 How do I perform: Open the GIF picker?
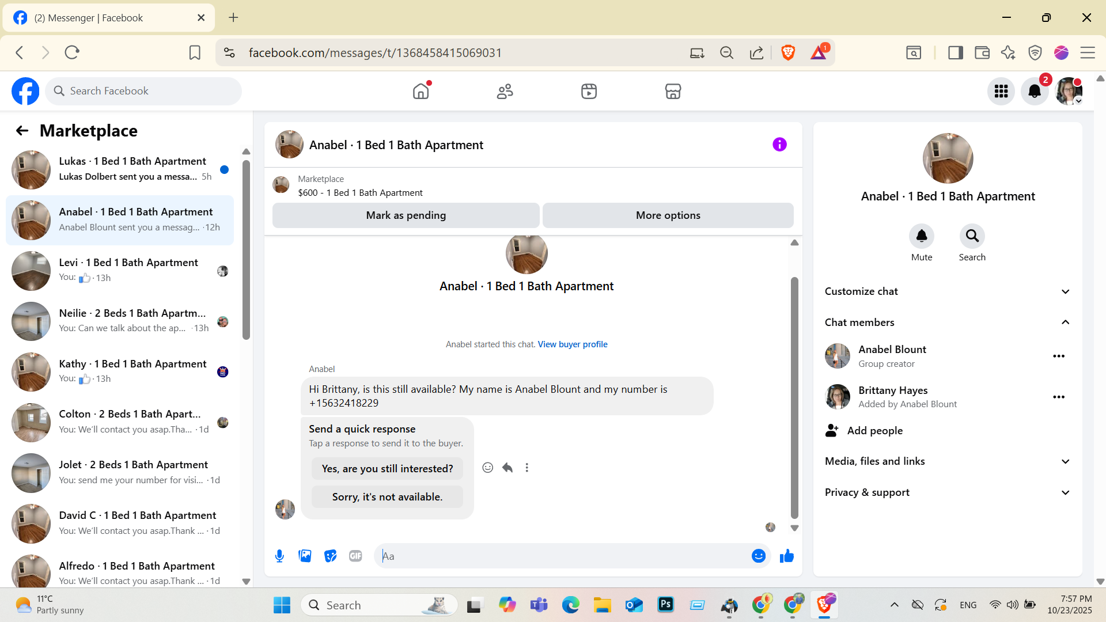pos(355,556)
